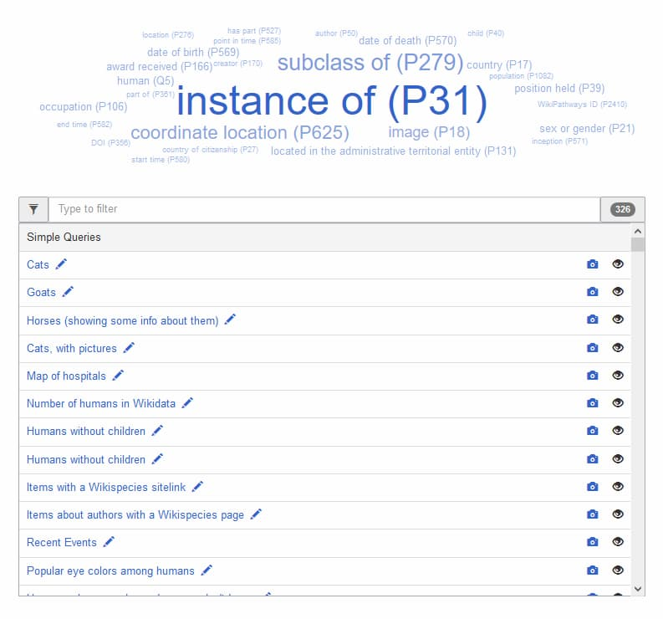Select the instance of (P31) tag

click(x=331, y=102)
